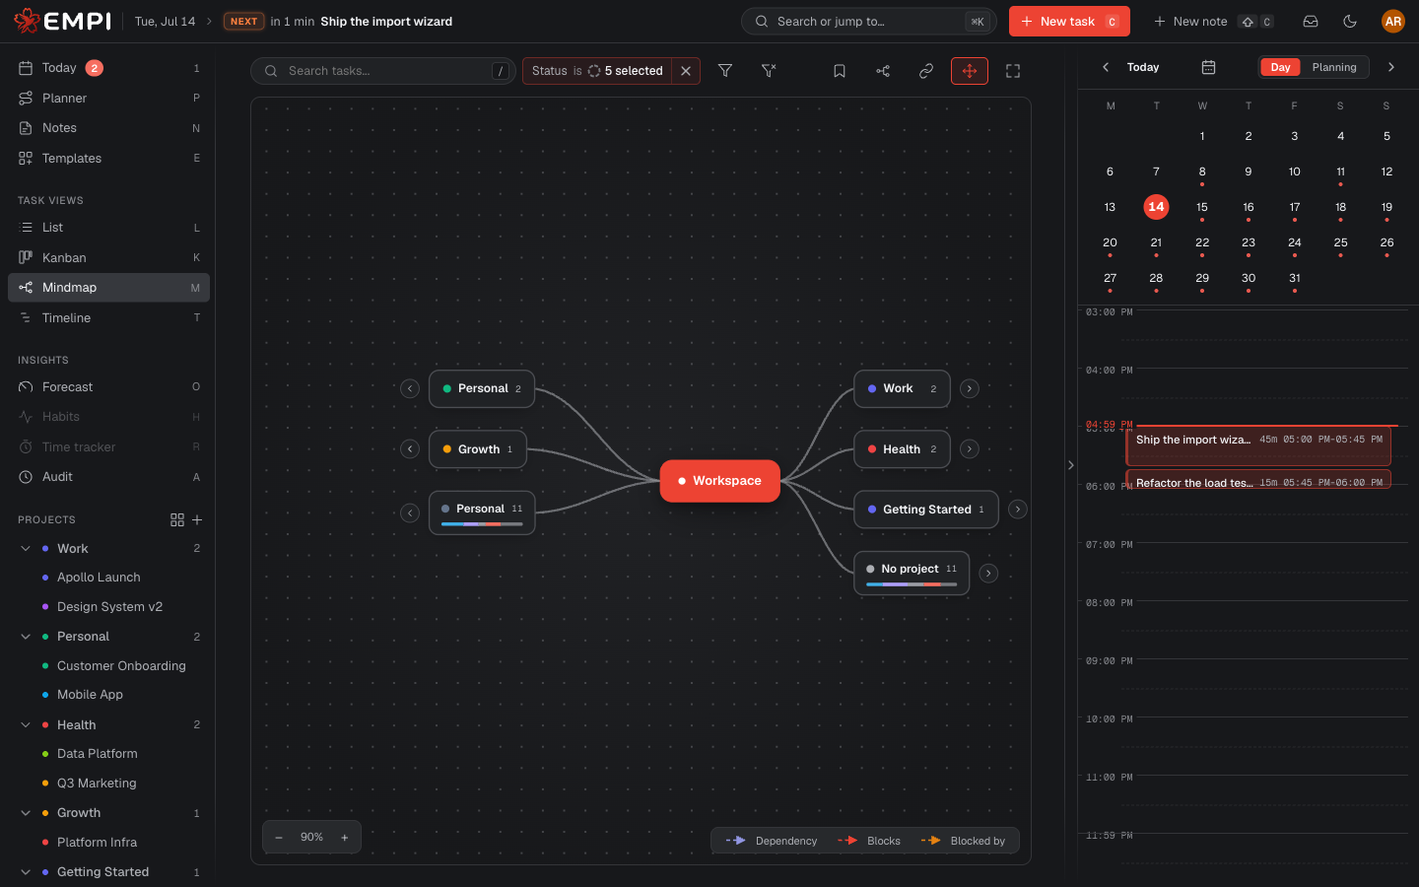The width and height of the screenshot is (1419, 887).
Task: Collapse Getting Started project in sidebar
Action: point(26,872)
